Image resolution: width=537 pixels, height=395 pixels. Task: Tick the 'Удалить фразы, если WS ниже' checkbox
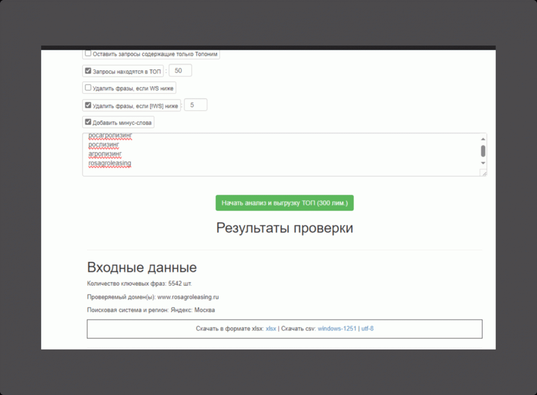88,87
